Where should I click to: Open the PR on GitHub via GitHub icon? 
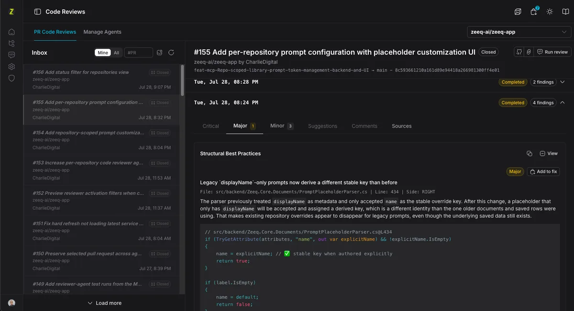click(x=519, y=52)
